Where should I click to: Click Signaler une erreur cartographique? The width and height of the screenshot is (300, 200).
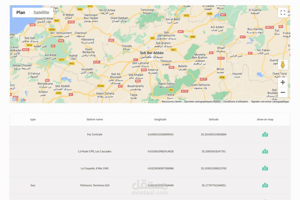click(270, 102)
